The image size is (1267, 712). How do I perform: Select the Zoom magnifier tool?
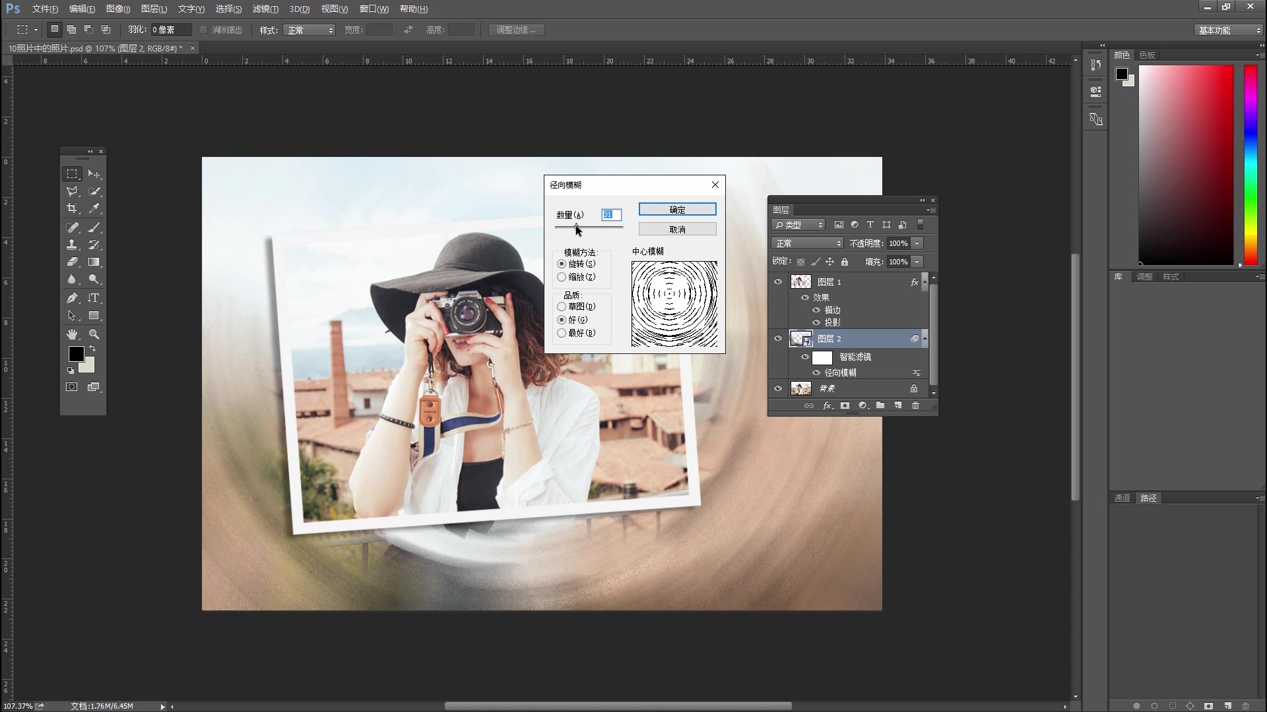[94, 334]
